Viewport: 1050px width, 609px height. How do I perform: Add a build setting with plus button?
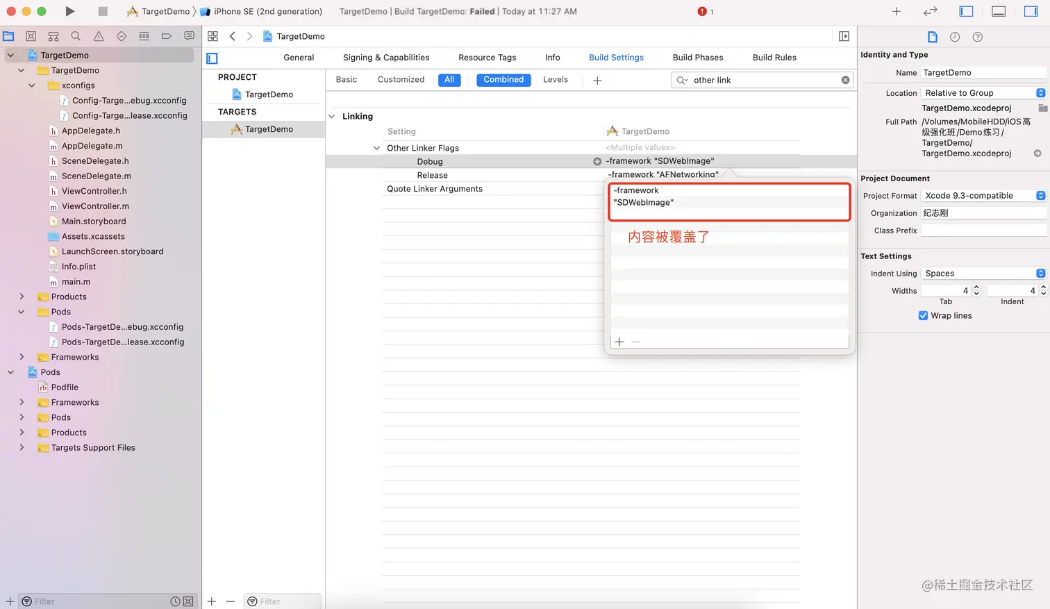click(597, 81)
